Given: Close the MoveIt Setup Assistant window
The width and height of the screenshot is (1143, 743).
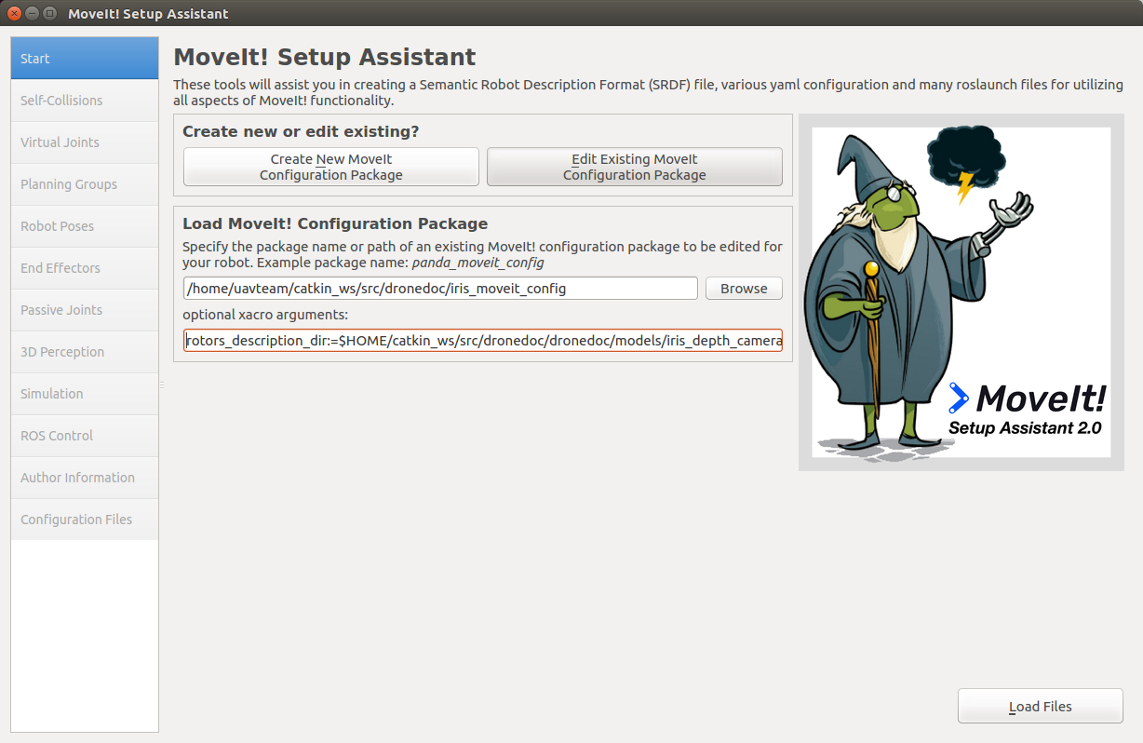Looking at the screenshot, I should 15,13.
